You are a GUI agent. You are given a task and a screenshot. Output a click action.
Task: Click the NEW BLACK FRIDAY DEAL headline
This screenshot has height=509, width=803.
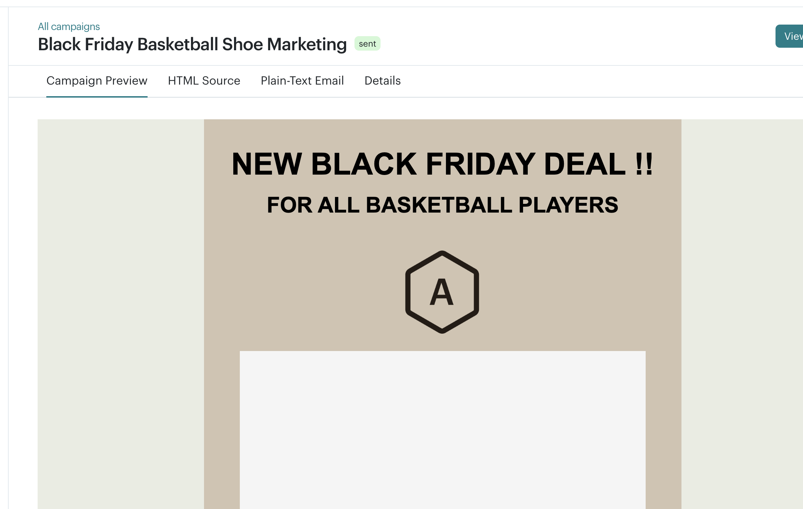[442, 164]
